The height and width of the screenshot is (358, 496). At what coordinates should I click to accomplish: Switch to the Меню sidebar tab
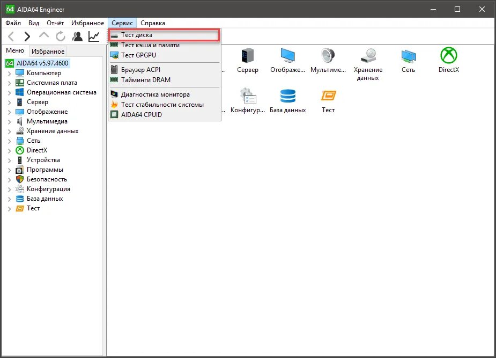coord(15,50)
